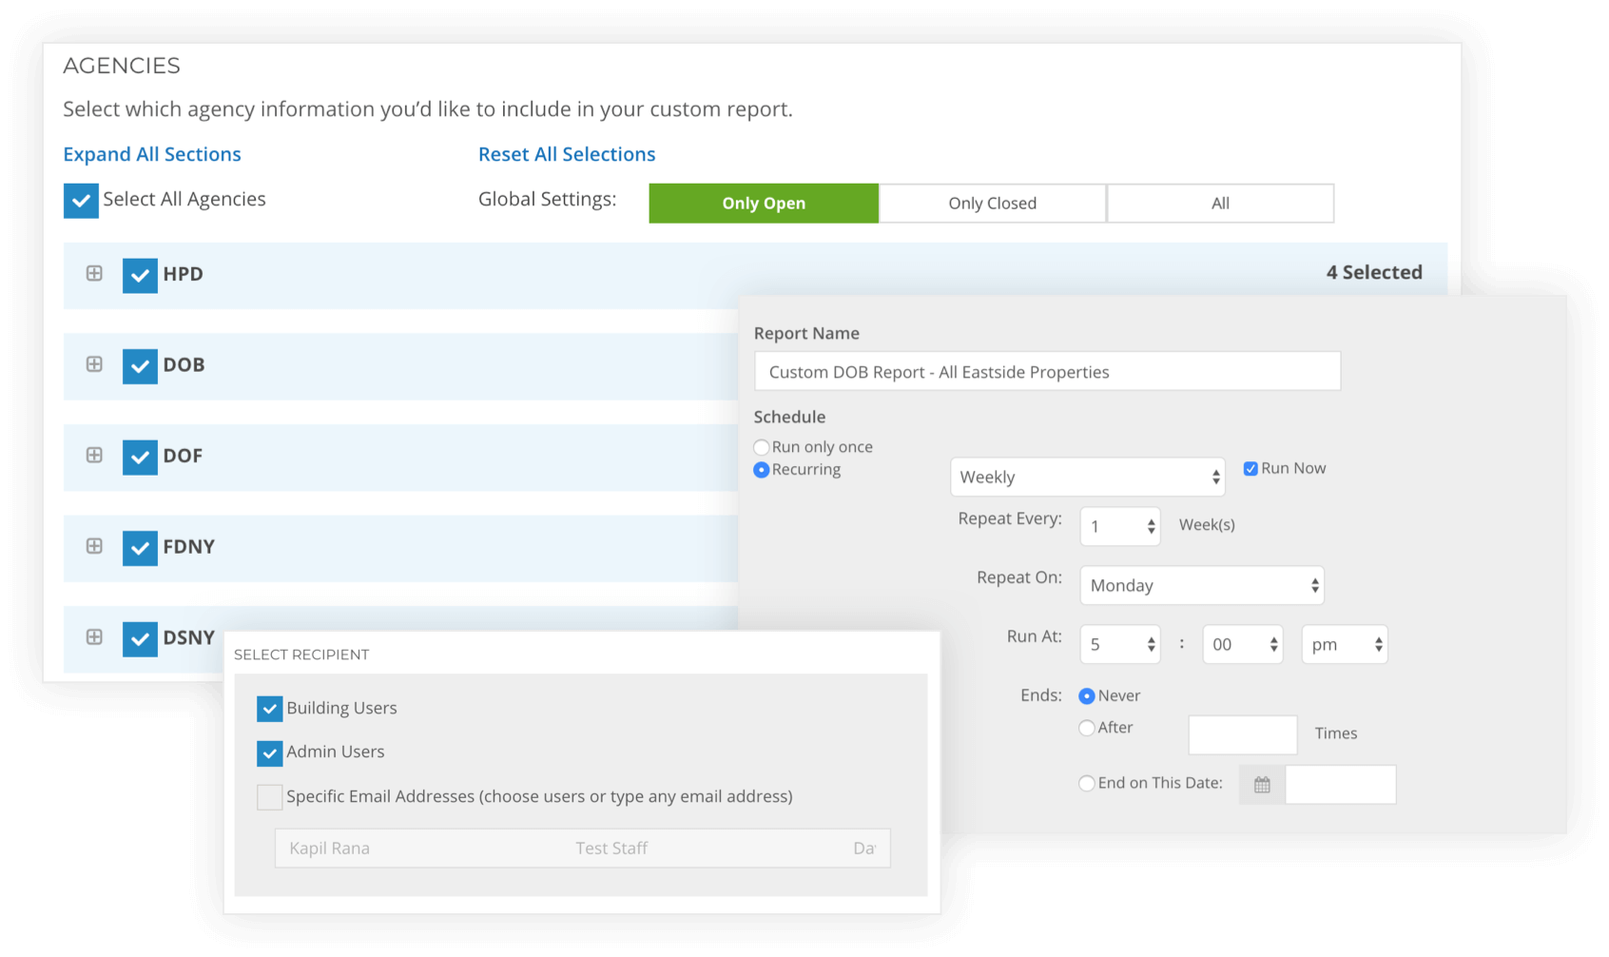Open the Run At minutes dropdown
The width and height of the screenshot is (1609, 957).
coord(1243,644)
